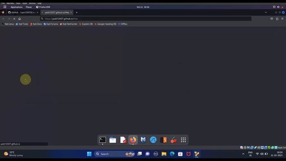
Task: Open the Wi-Fi network tray icon
Action: [257, 154]
